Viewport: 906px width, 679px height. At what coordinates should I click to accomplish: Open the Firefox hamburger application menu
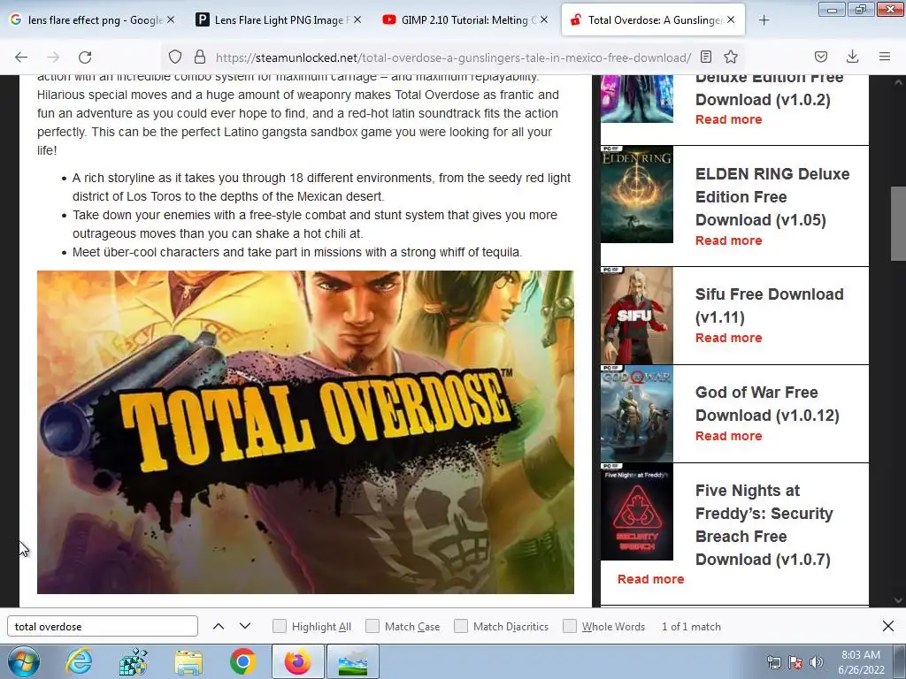click(885, 57)
